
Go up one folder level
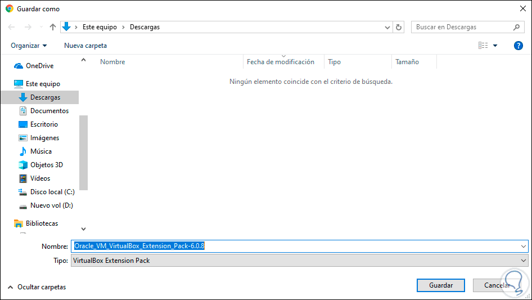click(53, 27)
